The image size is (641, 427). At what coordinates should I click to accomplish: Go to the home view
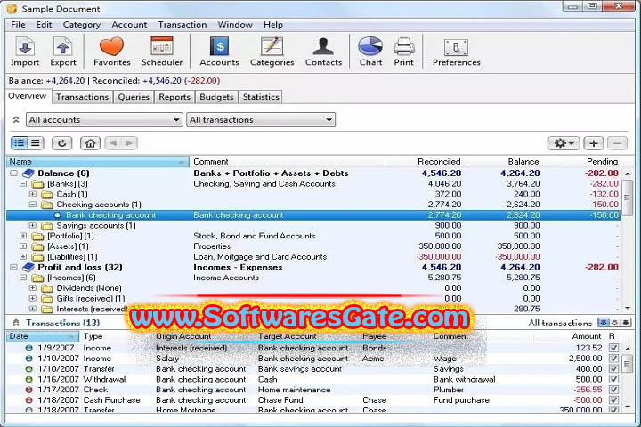click(x=90, y=143)
